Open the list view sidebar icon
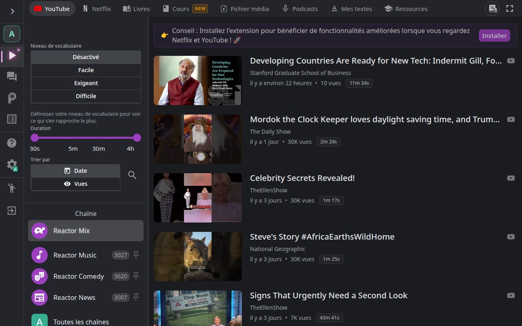The height and width of the screenshot is (326, 522). 12,119
